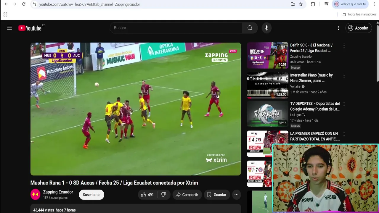Click the install app icon in address bar
The width and height of the screenshot is (379, 213).
pos(293,4)
